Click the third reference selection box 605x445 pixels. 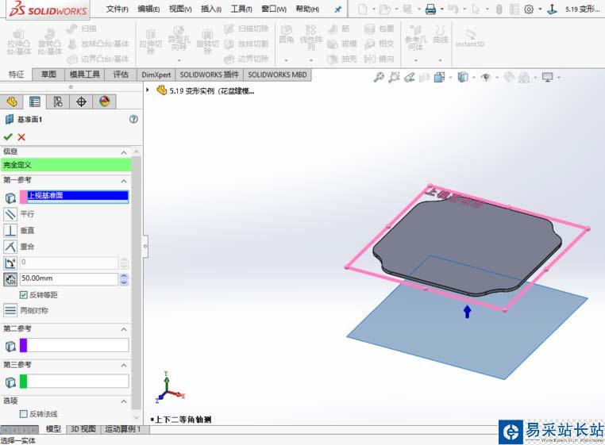(x=78, y=381)
